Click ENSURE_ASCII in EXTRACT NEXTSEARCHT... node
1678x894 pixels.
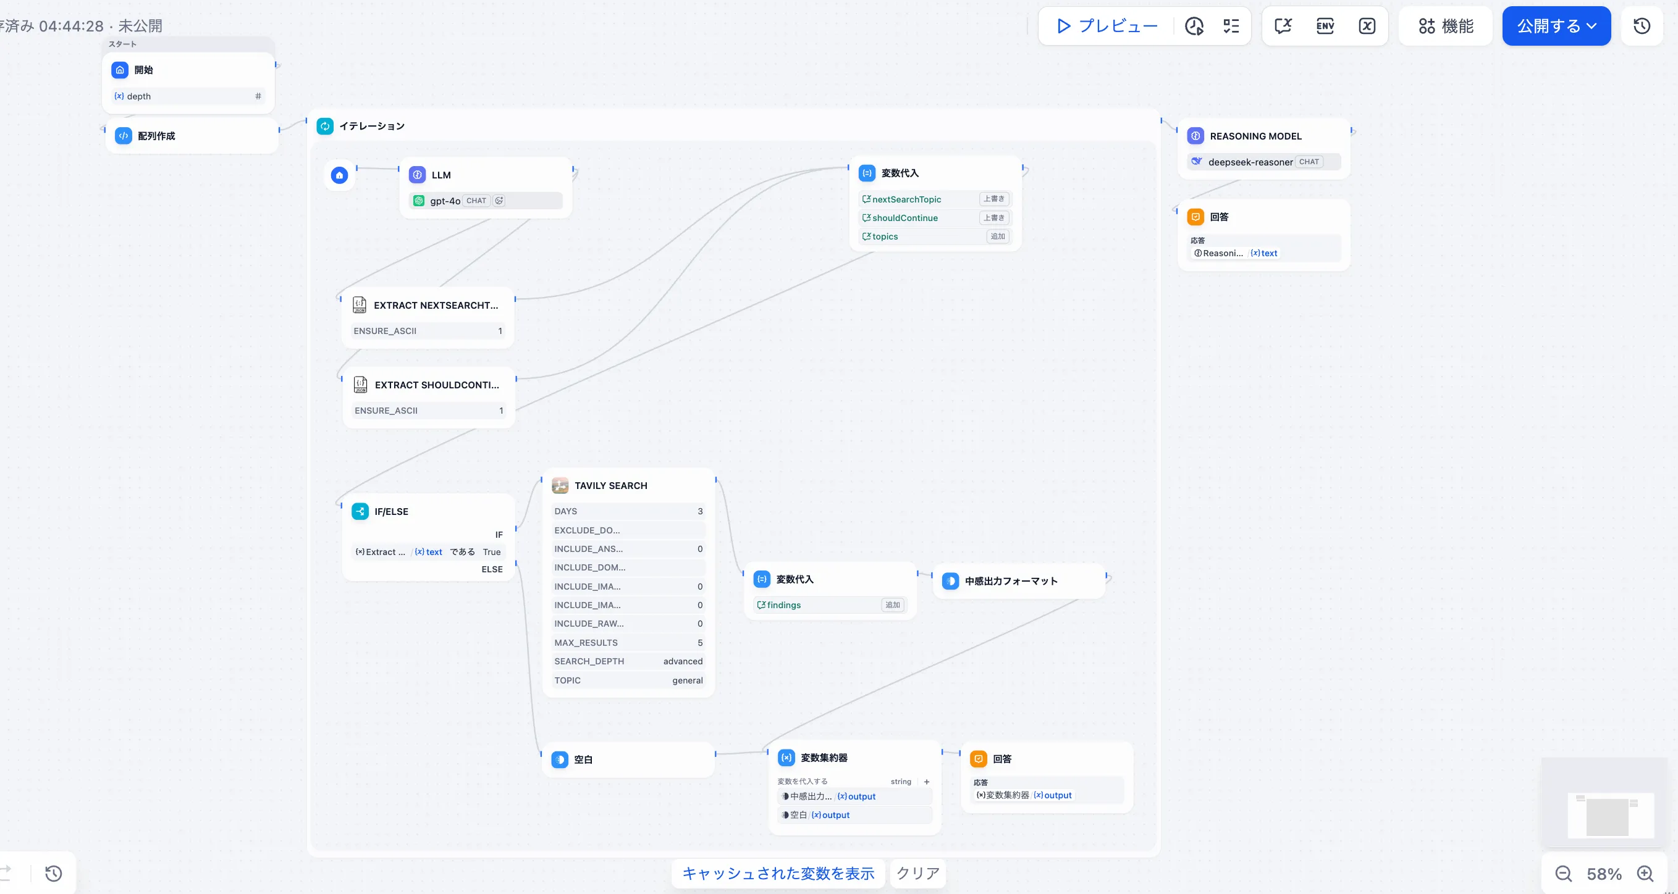coord(428,331)
